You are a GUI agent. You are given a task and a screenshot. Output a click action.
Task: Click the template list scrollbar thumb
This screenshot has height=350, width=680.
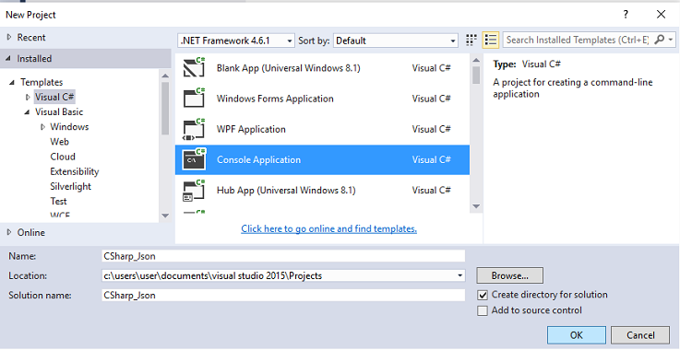click(x=476, y=75)
